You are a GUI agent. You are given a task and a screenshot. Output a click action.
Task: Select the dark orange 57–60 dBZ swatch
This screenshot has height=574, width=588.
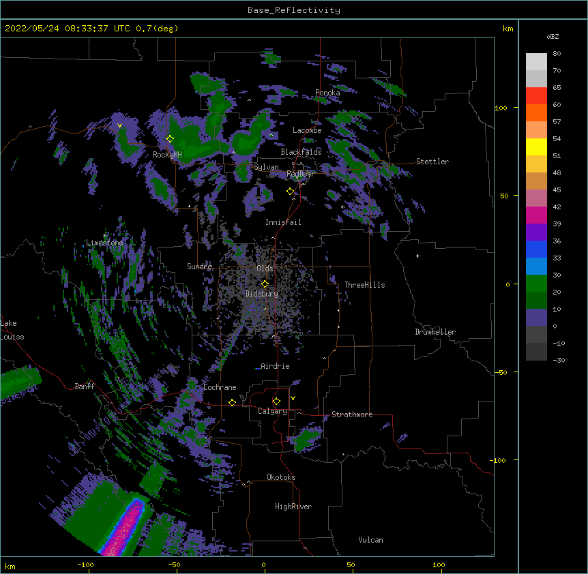coord(536,112)
